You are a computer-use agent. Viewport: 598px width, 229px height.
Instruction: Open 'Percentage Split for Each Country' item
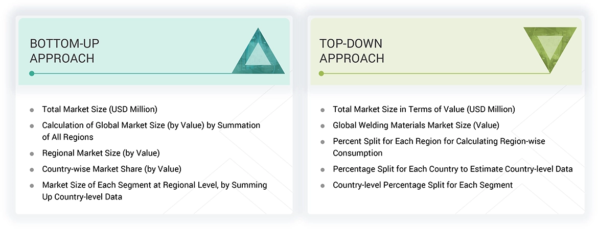coord(452,169)
